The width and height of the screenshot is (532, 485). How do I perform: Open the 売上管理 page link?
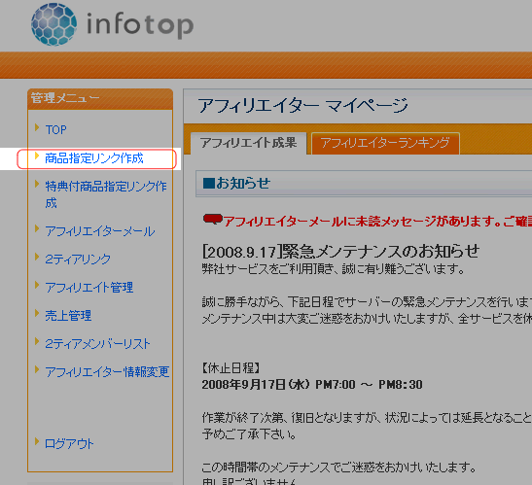(68, 316)
